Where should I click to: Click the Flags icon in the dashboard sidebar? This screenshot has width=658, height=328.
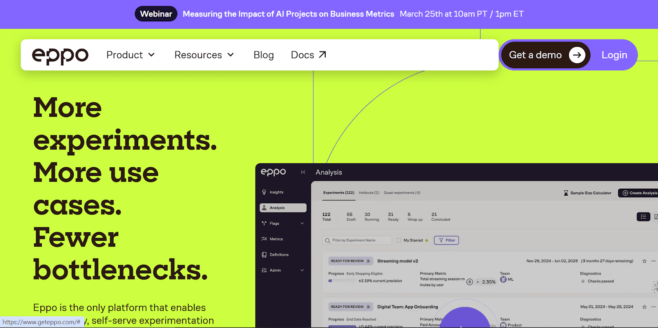click(x=264, y=223)
